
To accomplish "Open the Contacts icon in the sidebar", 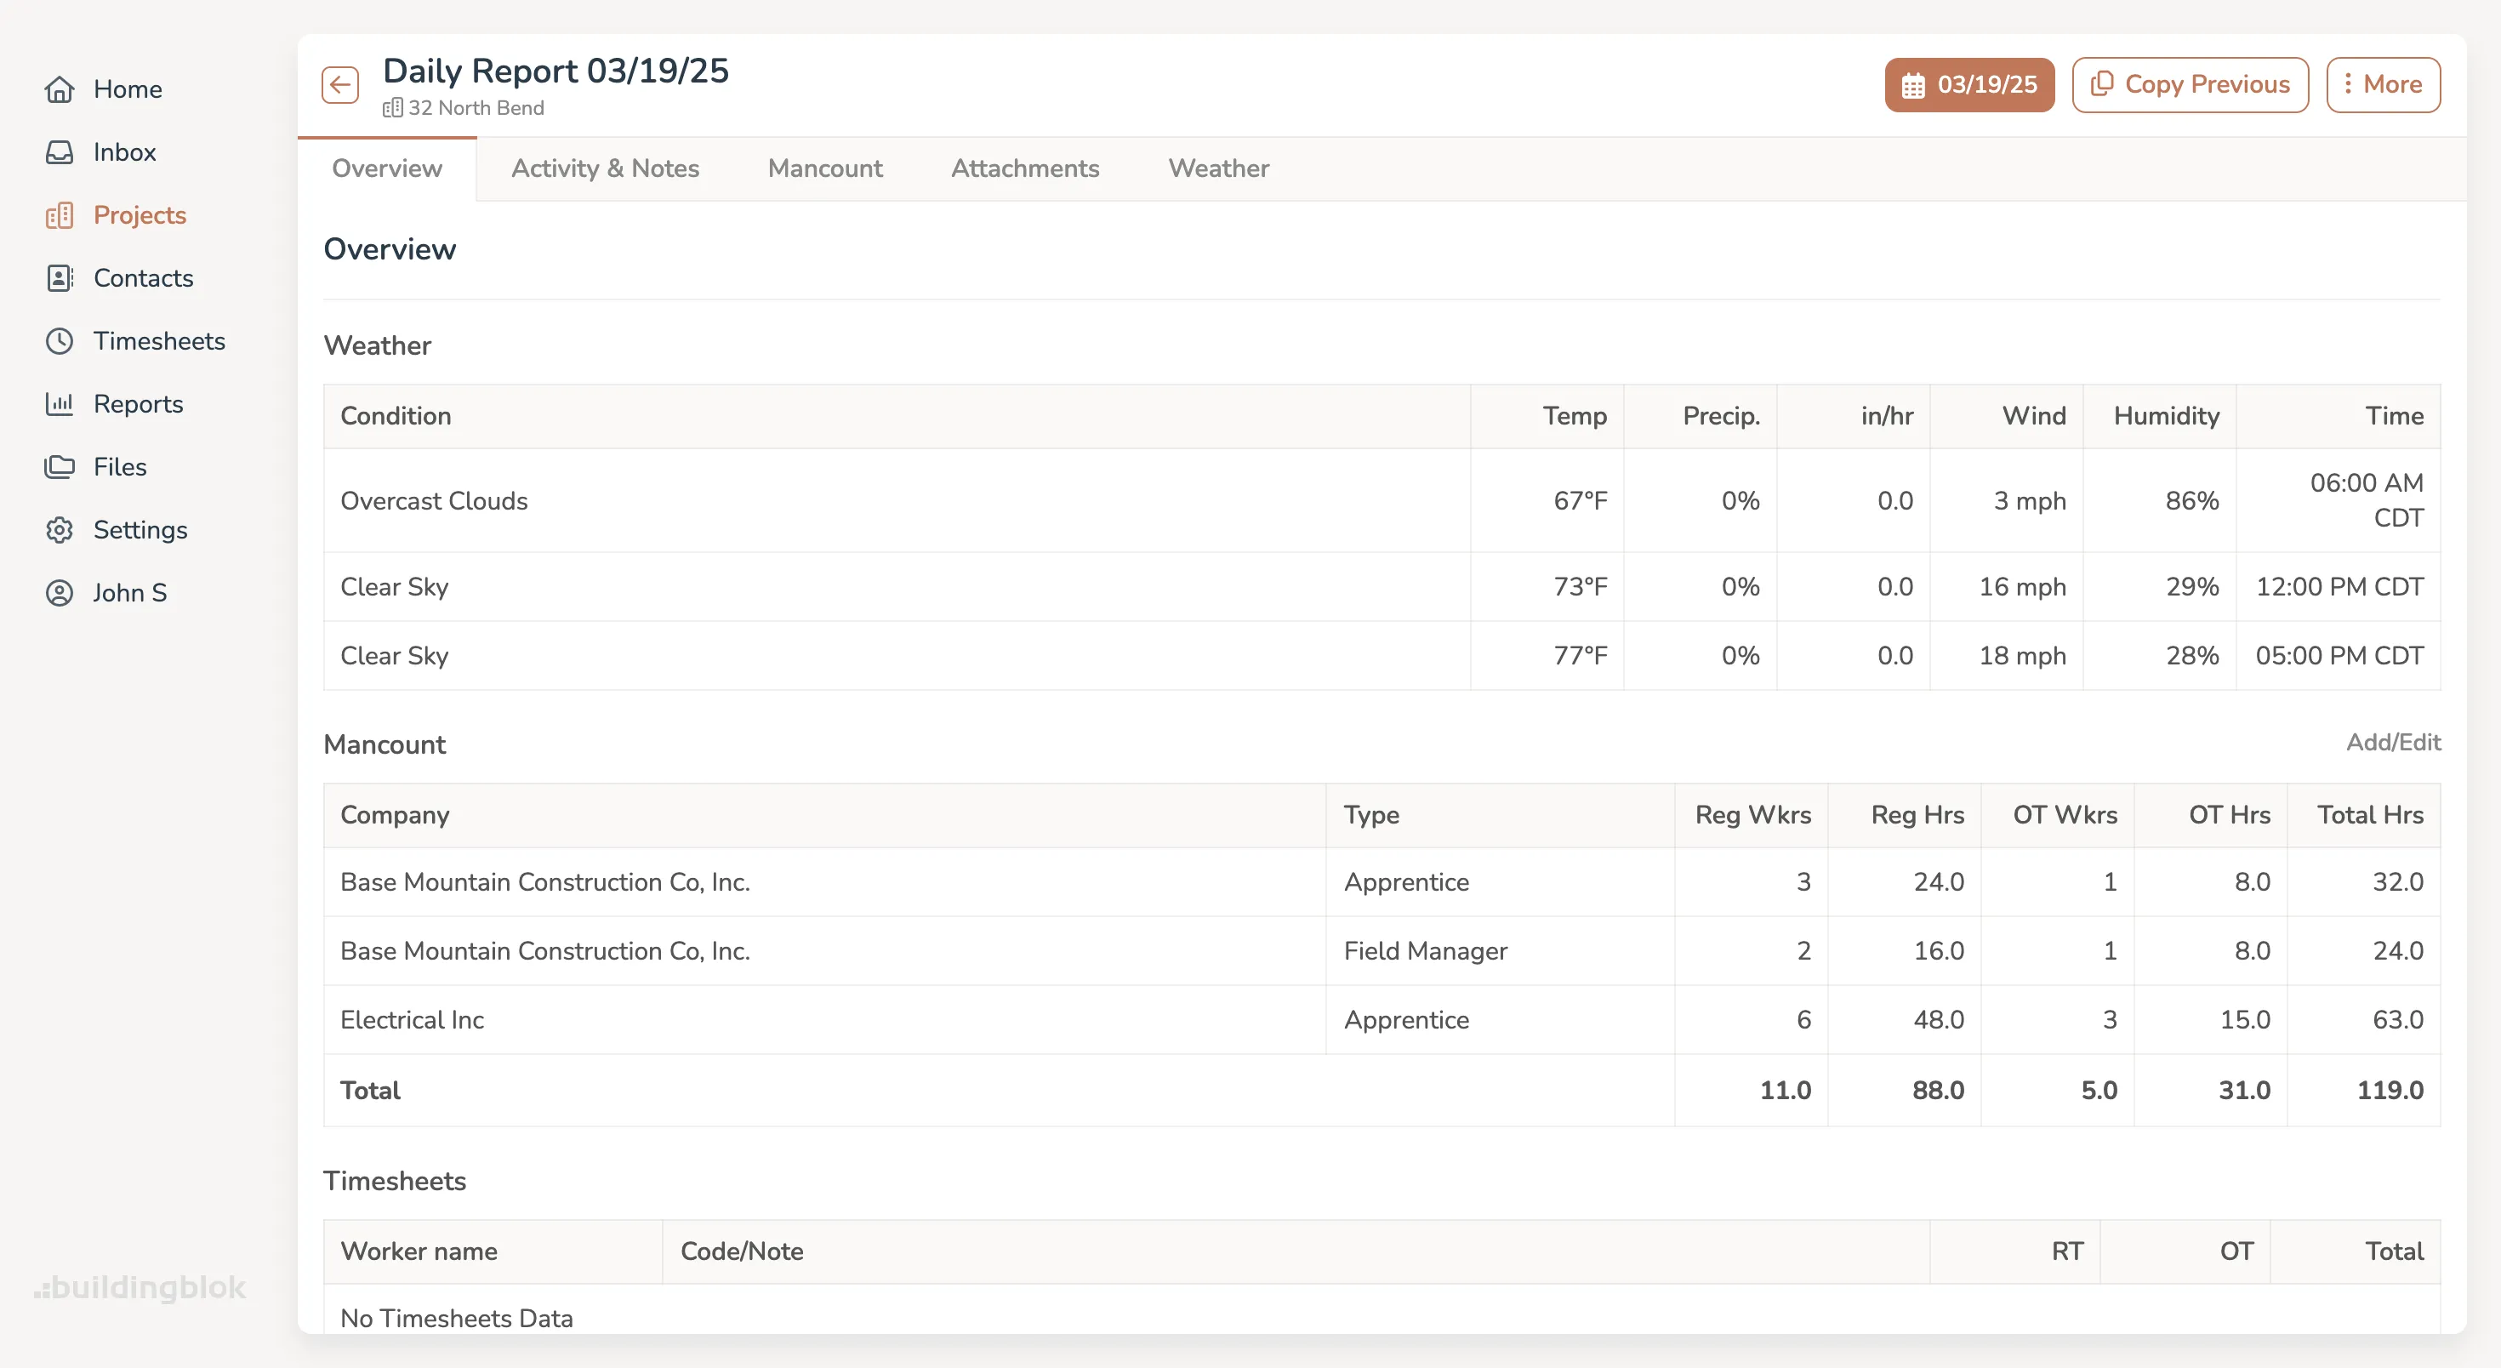I will coord(60,277).
